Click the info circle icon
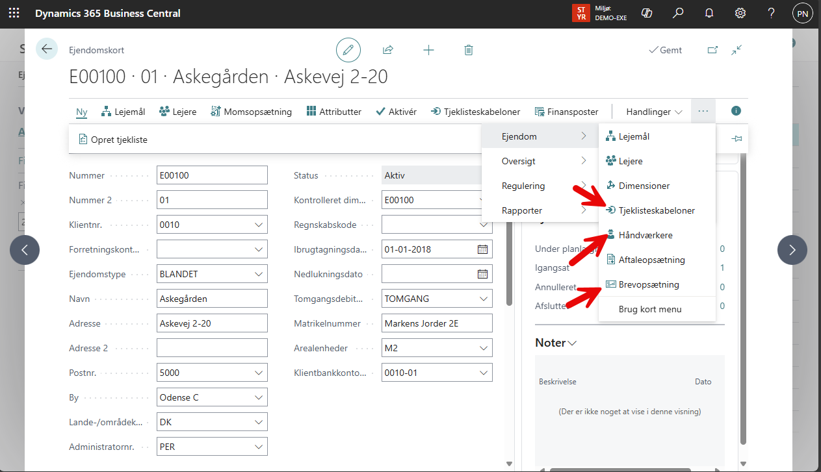The image size is (821, 472). pyautogui.click(x=736, y=111)
